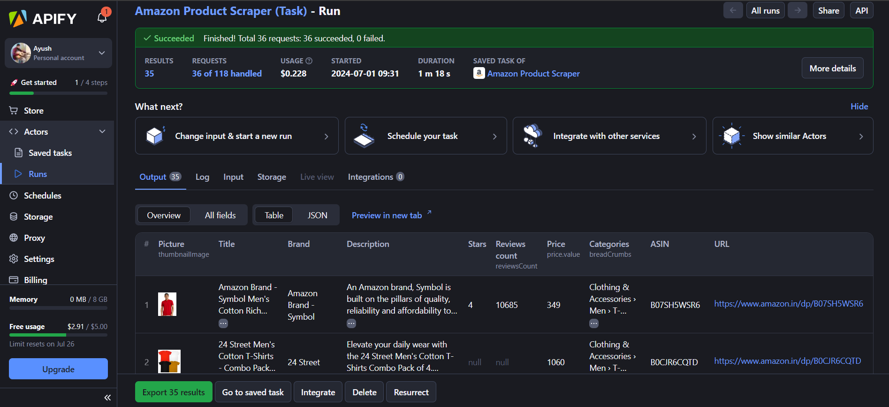
Task: Click the Settings gear icon
Action: (14, 259)
